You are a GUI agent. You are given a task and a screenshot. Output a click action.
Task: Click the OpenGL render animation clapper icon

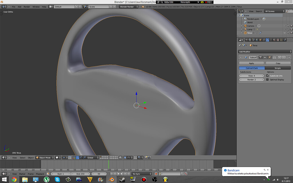149,158
